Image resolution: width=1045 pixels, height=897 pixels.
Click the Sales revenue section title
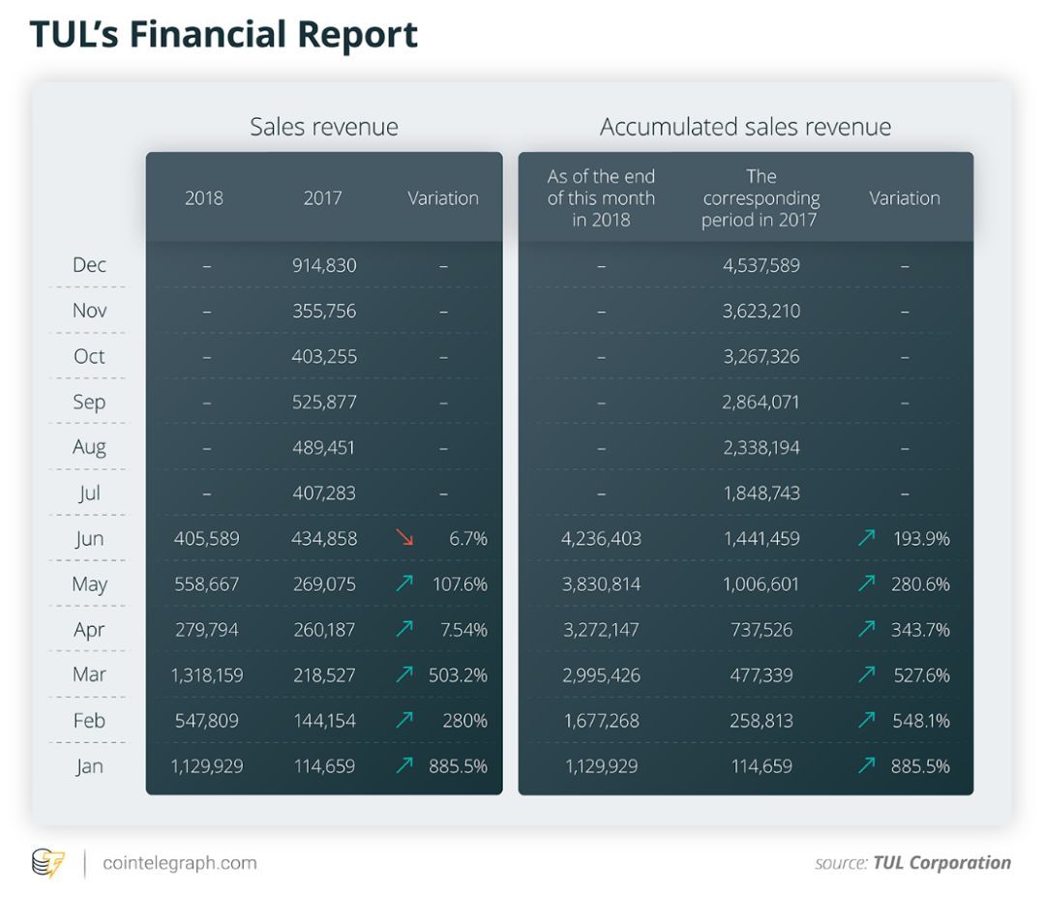click(324, 127)
